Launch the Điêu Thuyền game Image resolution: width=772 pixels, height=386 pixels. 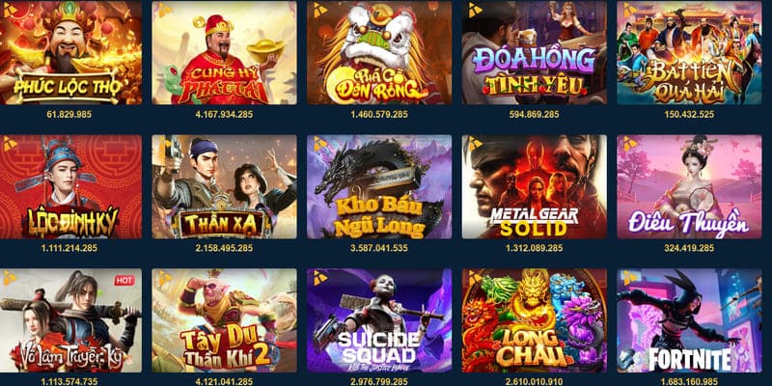point(689,186)
